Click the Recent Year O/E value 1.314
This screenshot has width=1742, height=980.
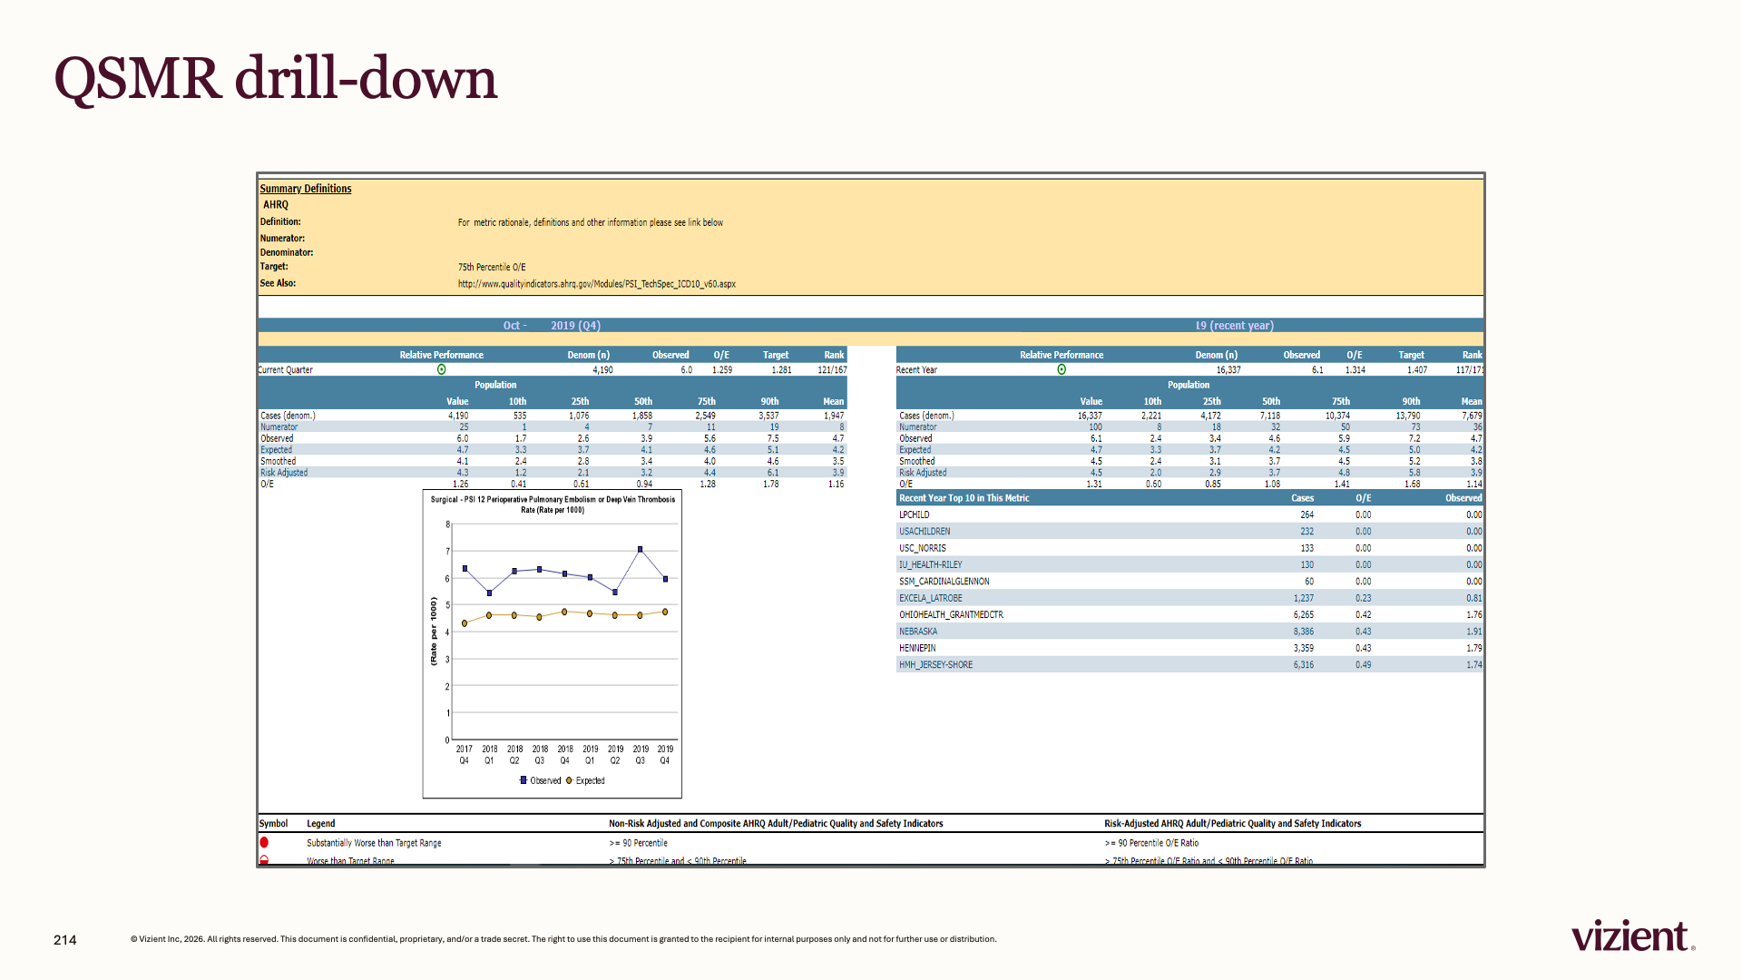1355,370
